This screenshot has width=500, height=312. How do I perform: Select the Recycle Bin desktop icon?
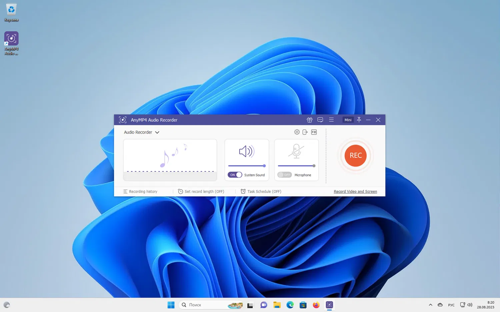[x=11, y=13]
